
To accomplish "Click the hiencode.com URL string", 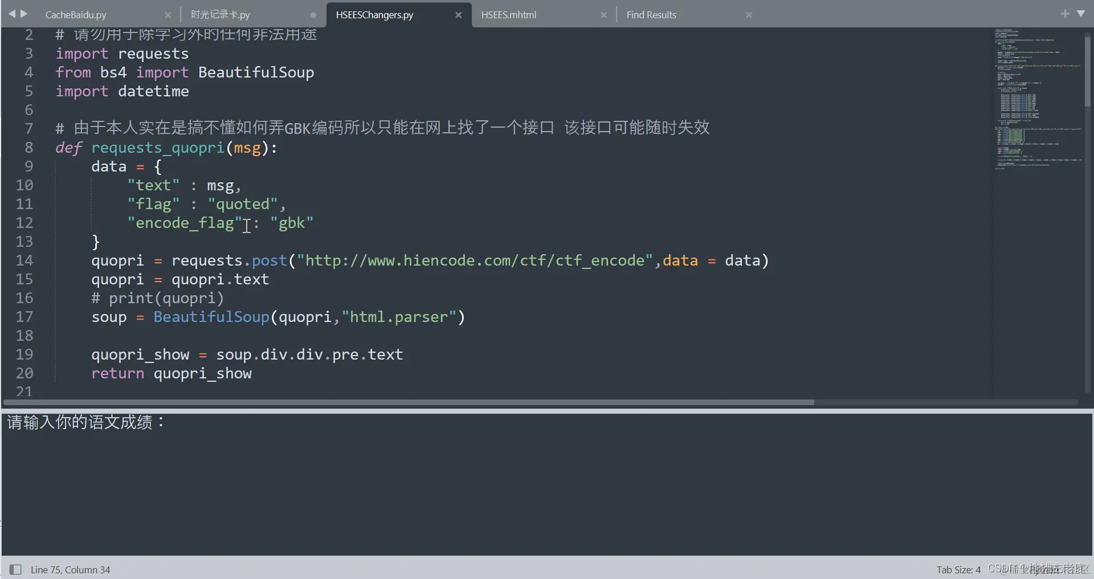I will coord(475,260).
